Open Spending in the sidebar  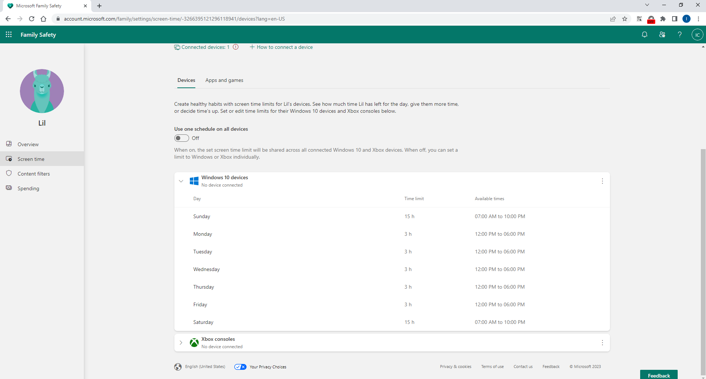(x=42, y=188)
